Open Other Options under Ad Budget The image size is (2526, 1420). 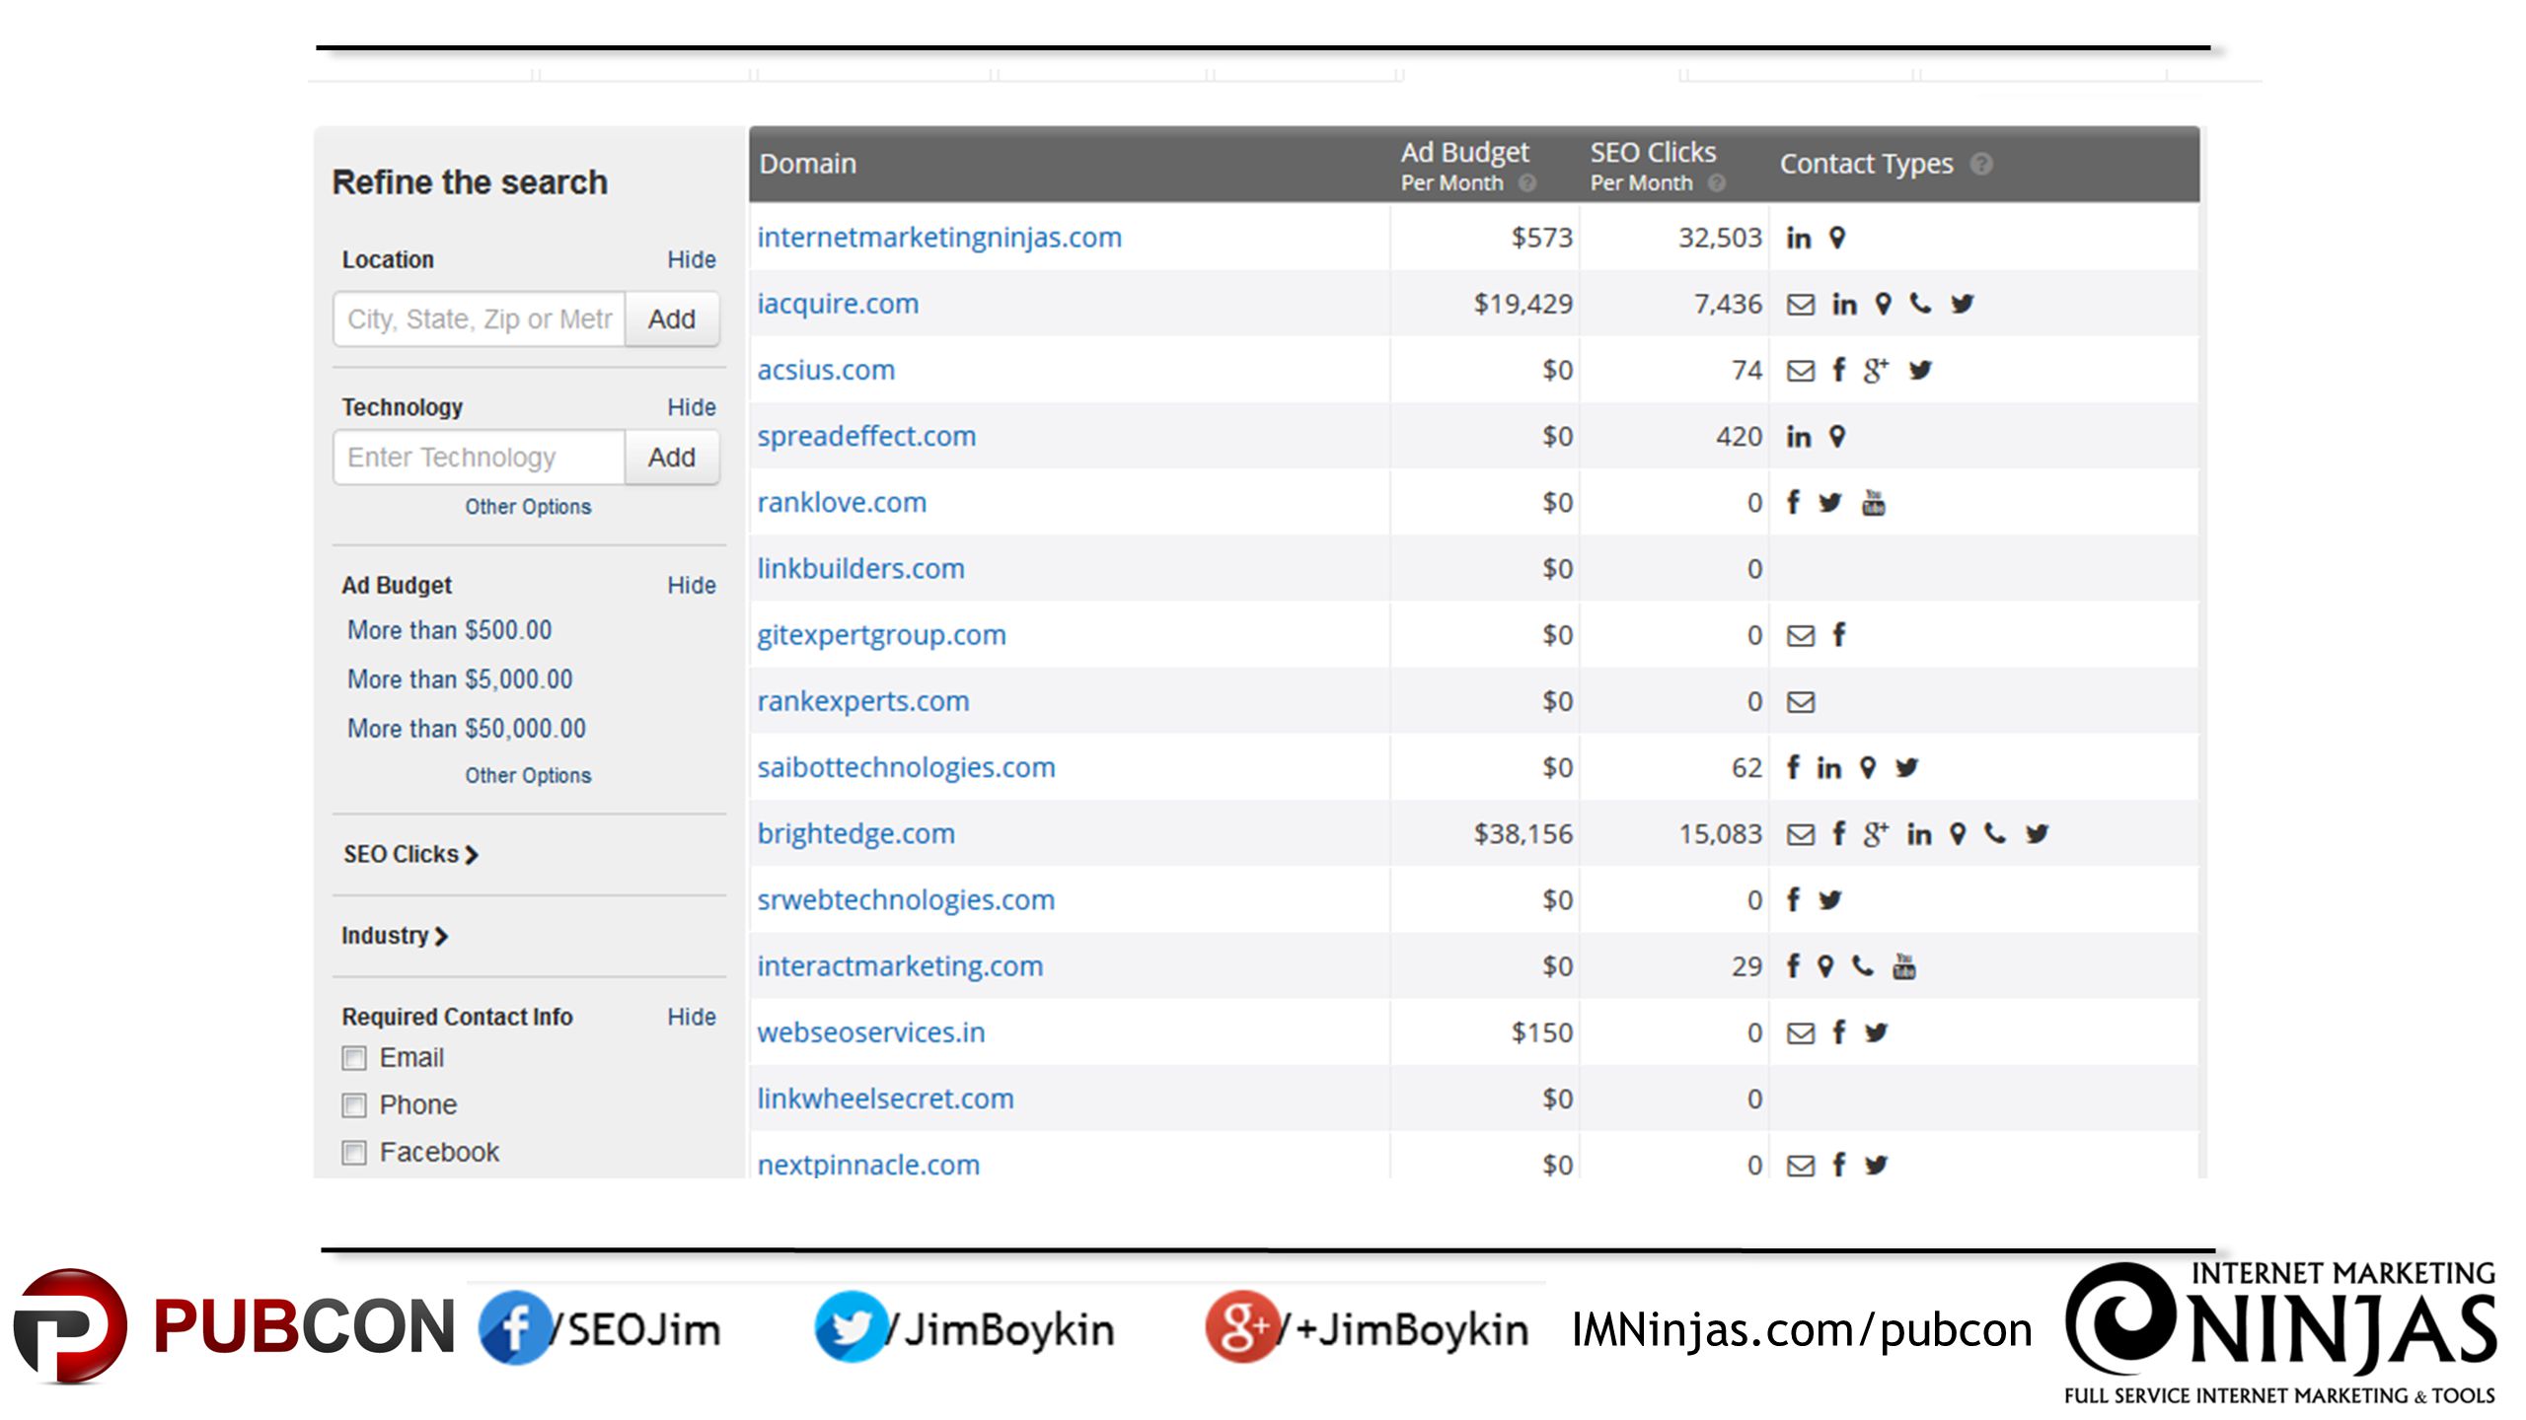pos(528,776)
